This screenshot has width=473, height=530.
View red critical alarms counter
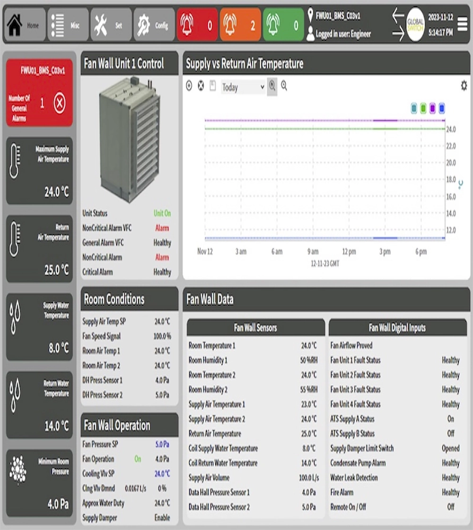197,25
